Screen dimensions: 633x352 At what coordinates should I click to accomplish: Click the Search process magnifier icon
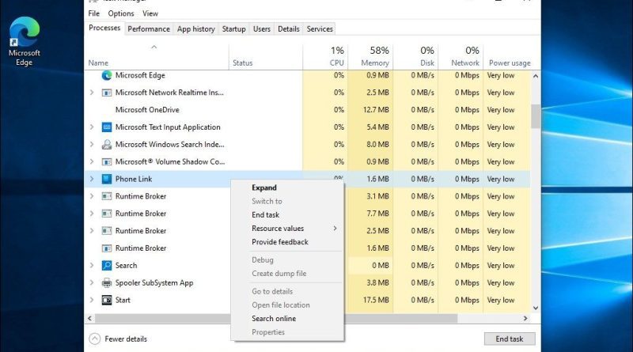click(107, 266)
